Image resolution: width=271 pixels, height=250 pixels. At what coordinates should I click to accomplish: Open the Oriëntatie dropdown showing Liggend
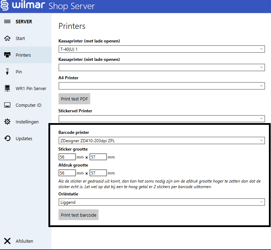pyautogui.click(x=161, y=202)
